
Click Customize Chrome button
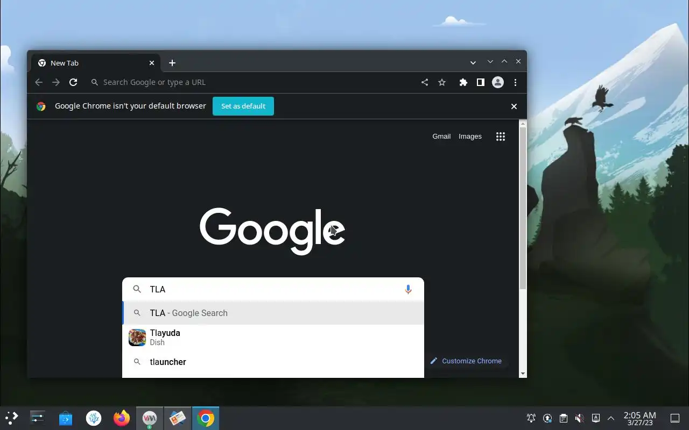tap(466, 361)
